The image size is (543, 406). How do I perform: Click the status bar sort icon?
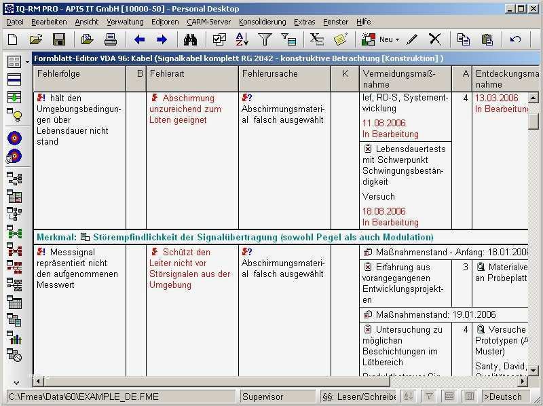[x=409, y=396]
